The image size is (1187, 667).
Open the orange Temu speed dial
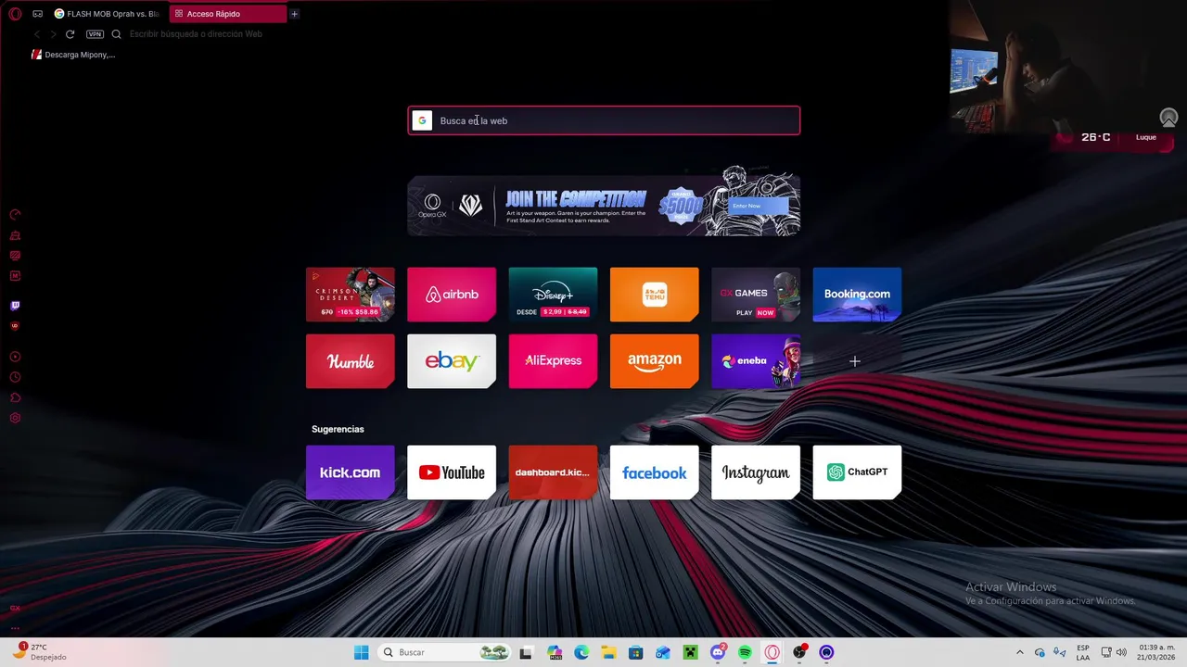coord(655,295)
